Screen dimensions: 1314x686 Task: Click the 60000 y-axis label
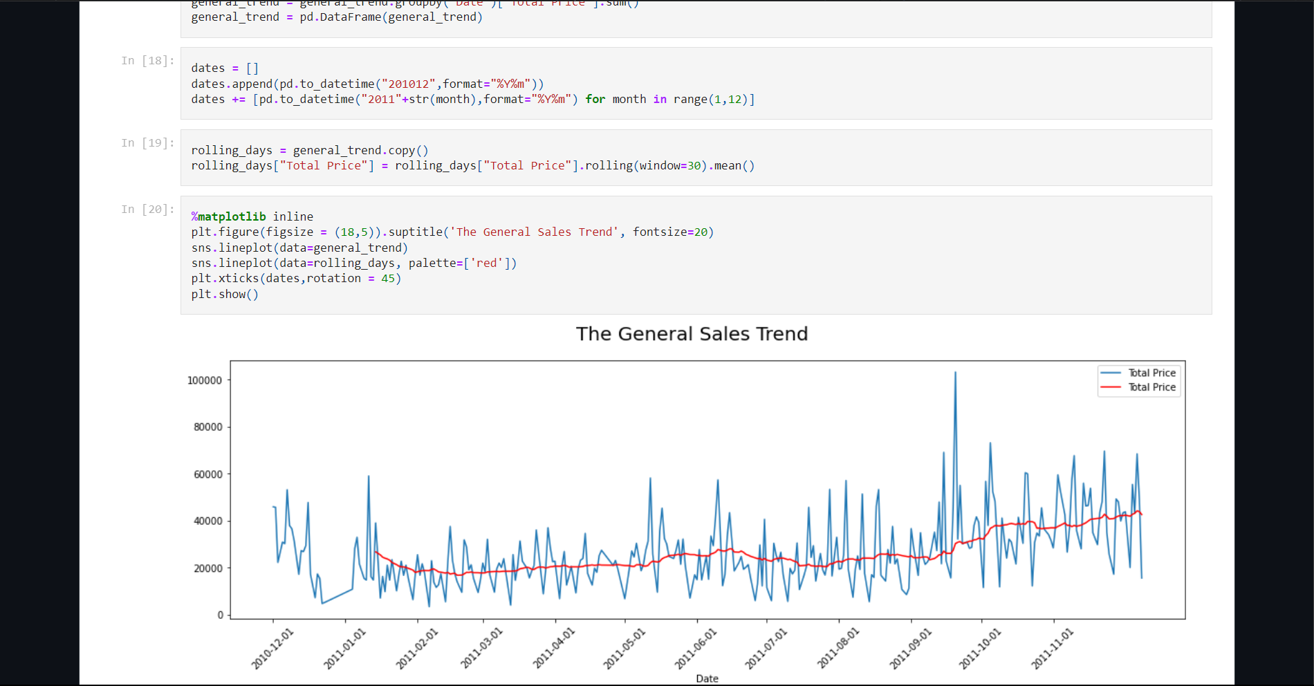click(x=207, y=474)
